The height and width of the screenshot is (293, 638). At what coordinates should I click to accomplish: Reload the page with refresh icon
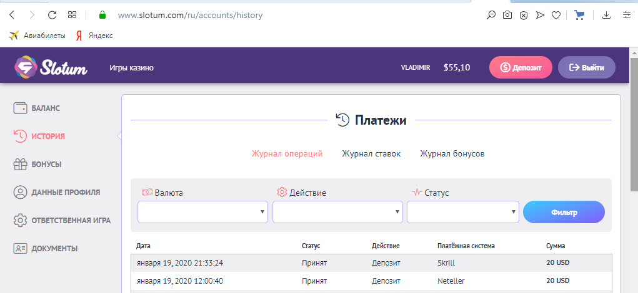[x=52, y=16]
